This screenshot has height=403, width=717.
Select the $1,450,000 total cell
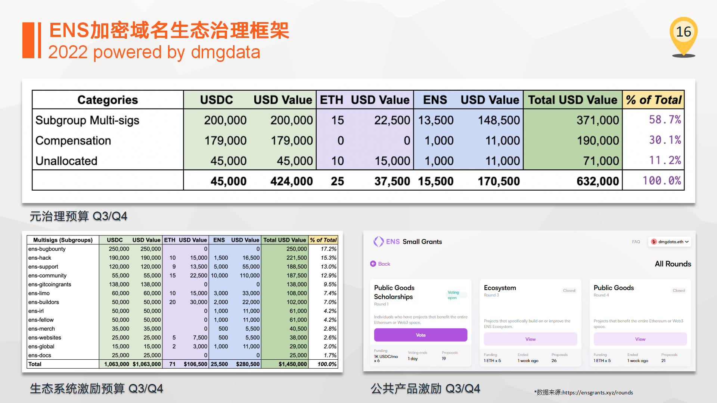[x=293, y=364]
